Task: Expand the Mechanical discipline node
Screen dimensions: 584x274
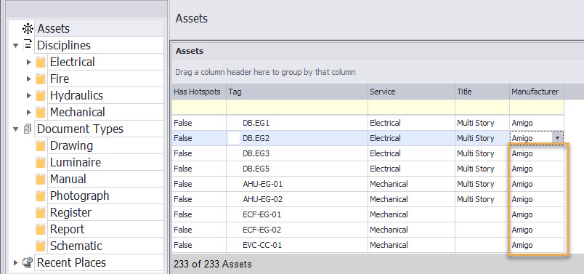Action: click(x=29, y=112)
